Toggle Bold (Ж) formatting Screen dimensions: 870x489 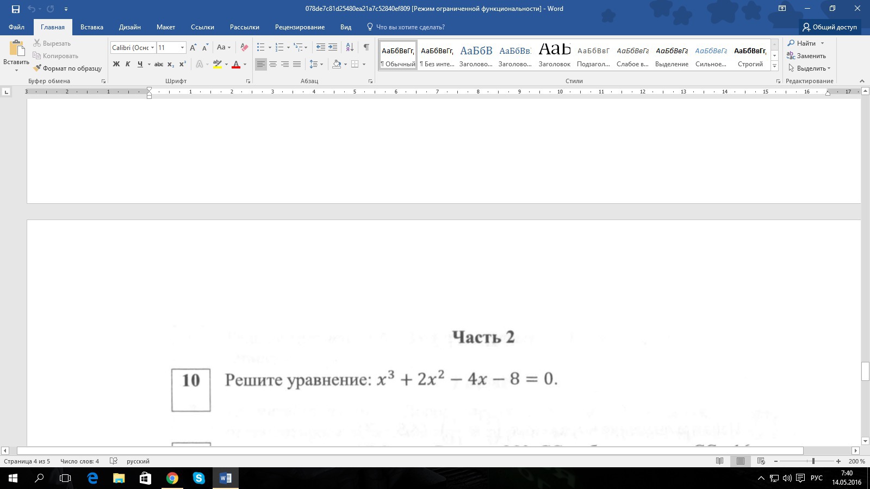[x=116, y=64]
